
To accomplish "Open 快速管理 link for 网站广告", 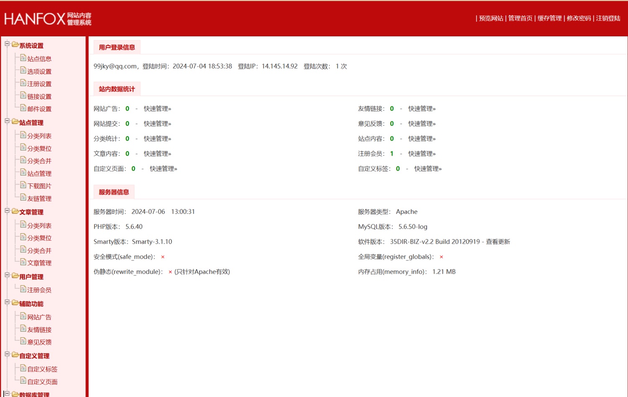I will click(x=157, y=109).
